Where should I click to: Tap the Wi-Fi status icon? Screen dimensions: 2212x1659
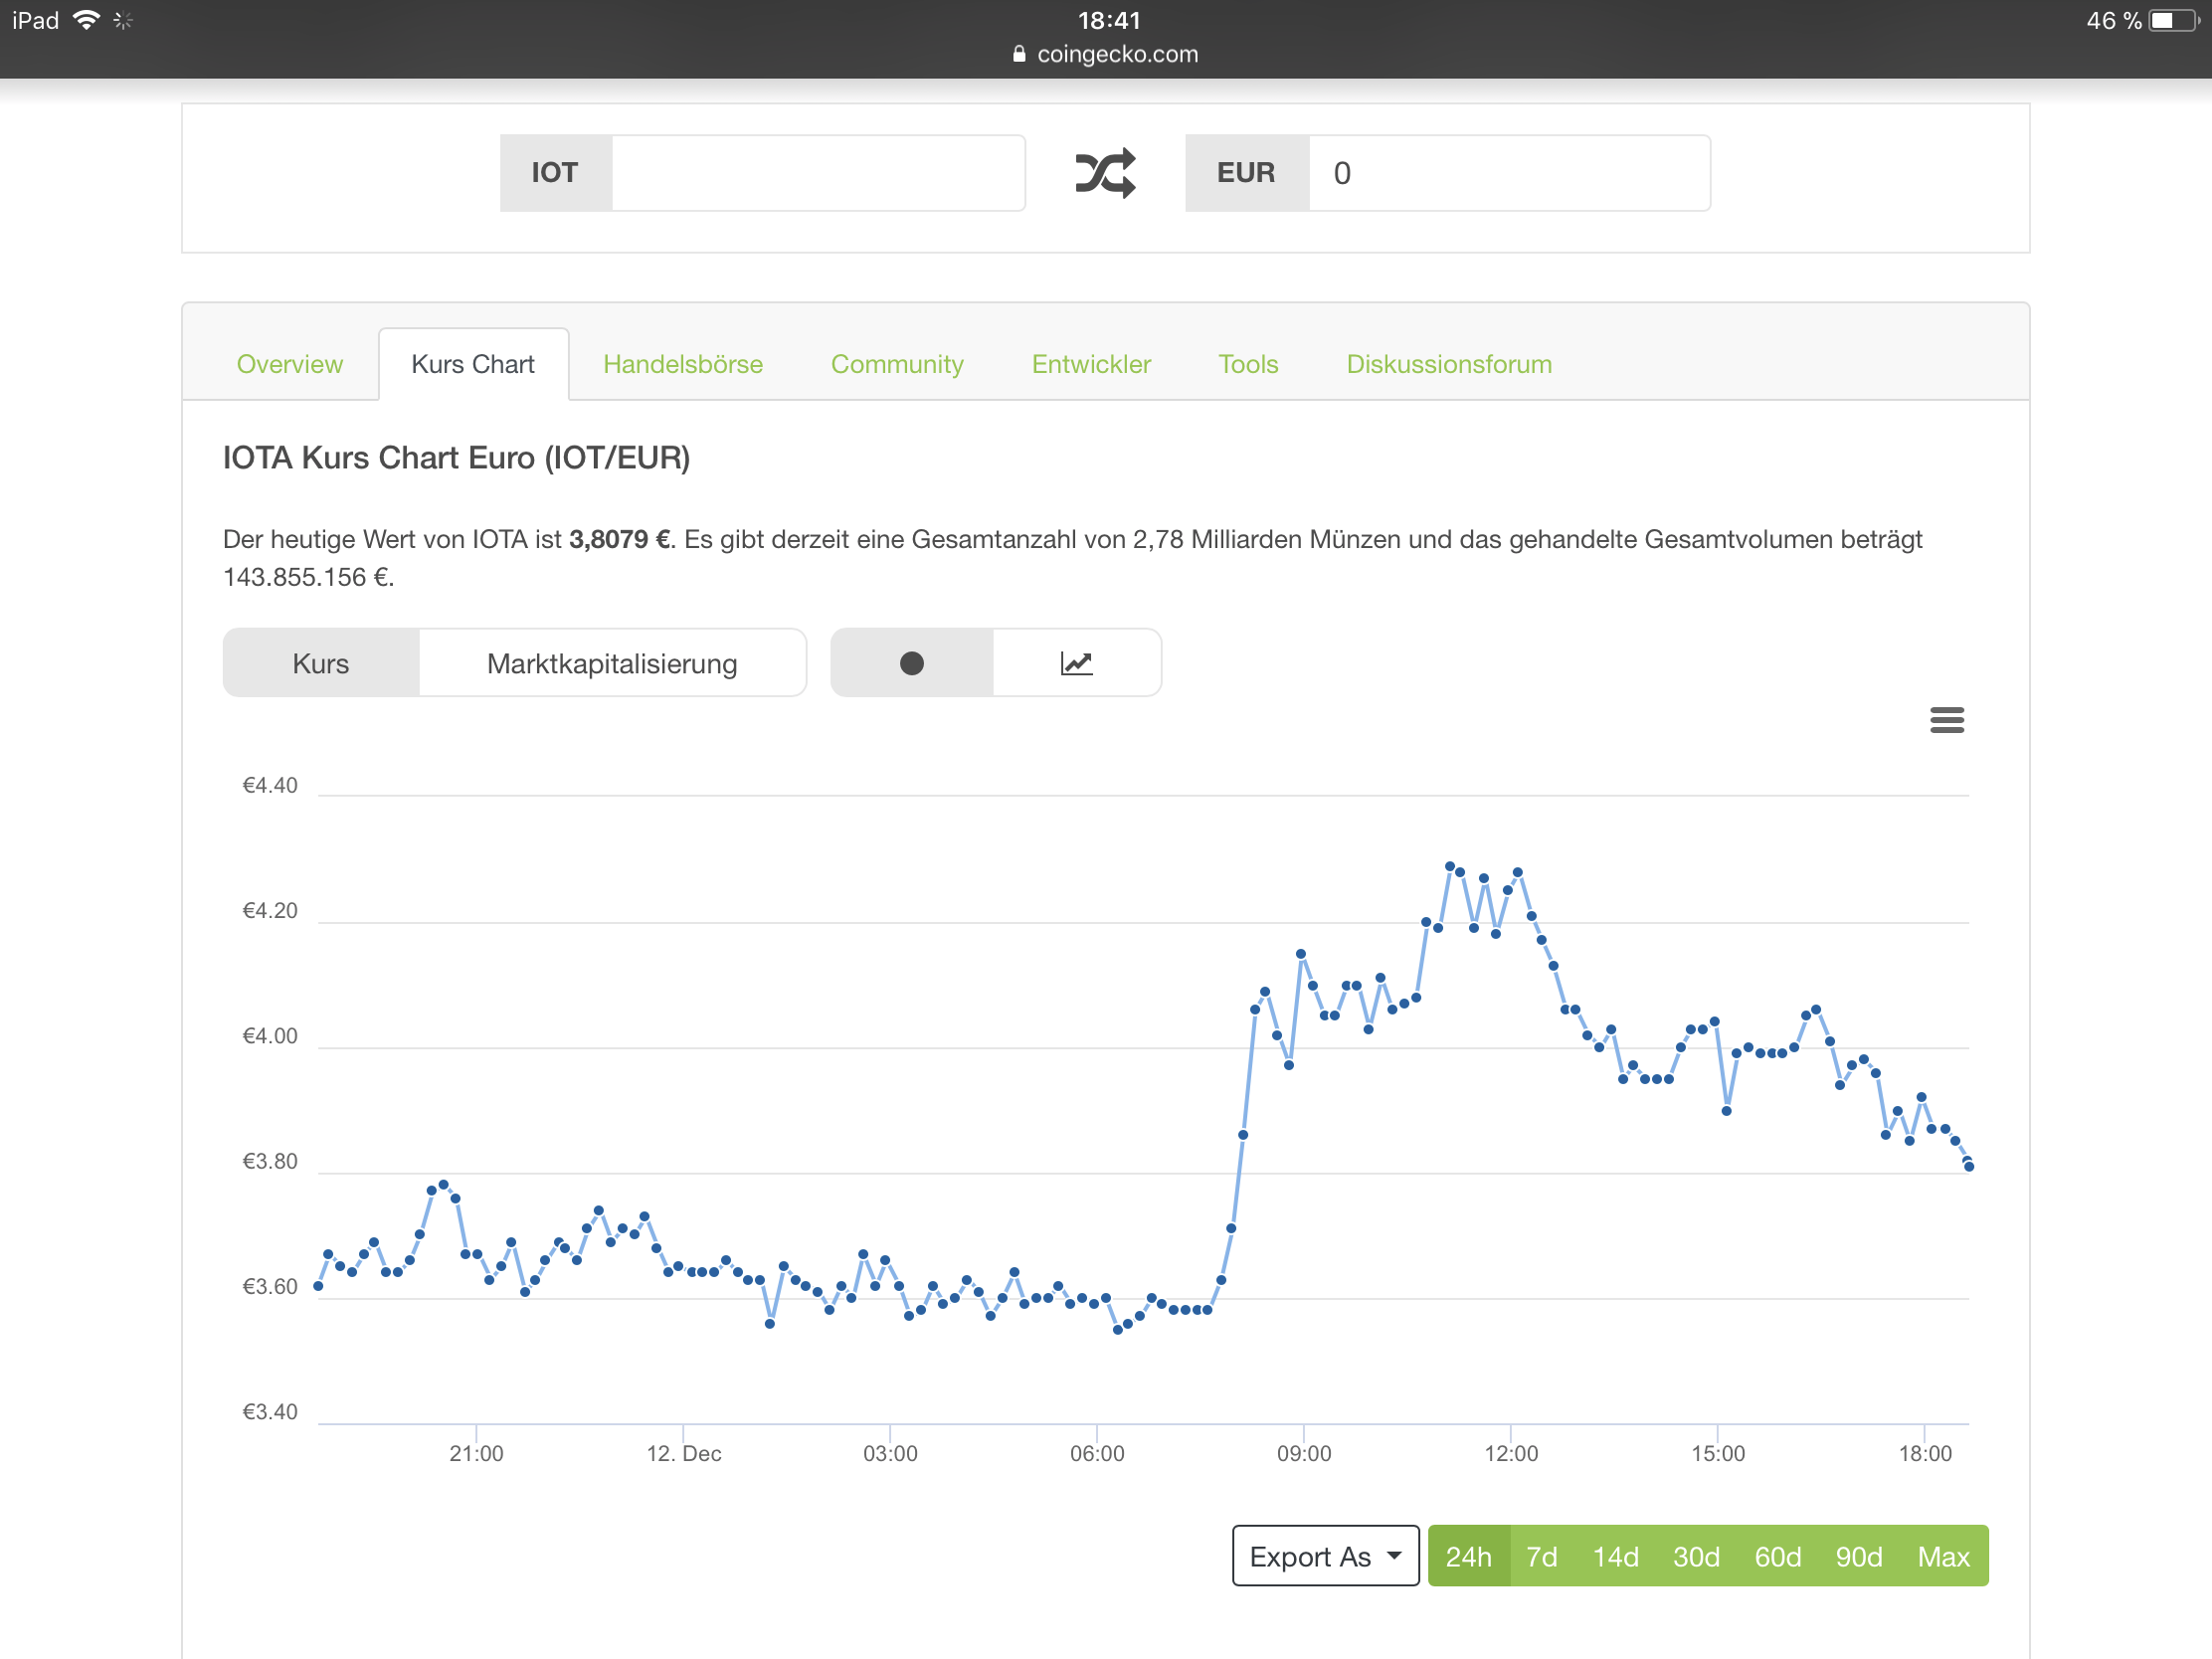click(x=88, y=20)
